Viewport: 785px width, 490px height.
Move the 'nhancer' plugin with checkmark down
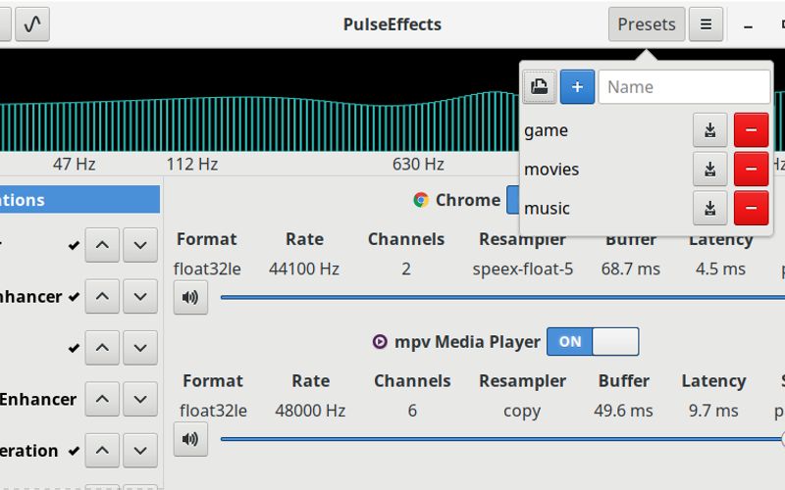(x=140, y=297)
